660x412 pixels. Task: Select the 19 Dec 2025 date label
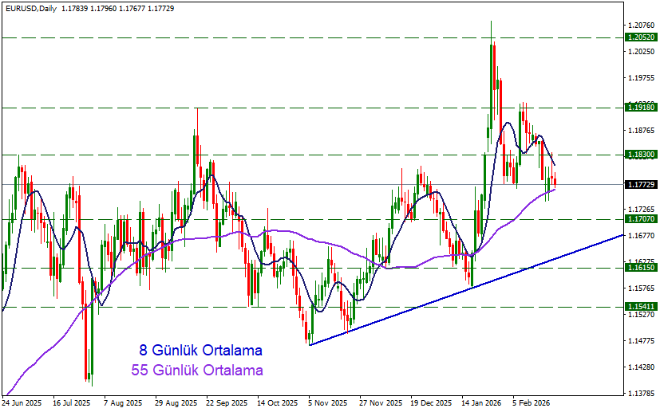click(x=431, y=403)
